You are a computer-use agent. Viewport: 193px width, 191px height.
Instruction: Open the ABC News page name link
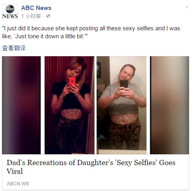coord(36,8)
